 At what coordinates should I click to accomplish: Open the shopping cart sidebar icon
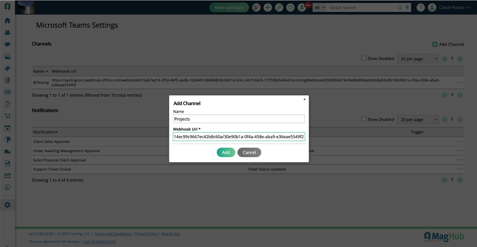coord(8,116)
